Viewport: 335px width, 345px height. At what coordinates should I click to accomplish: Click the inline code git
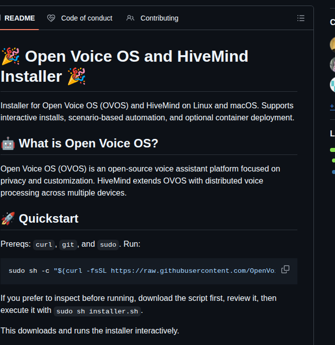pos(68,245)
